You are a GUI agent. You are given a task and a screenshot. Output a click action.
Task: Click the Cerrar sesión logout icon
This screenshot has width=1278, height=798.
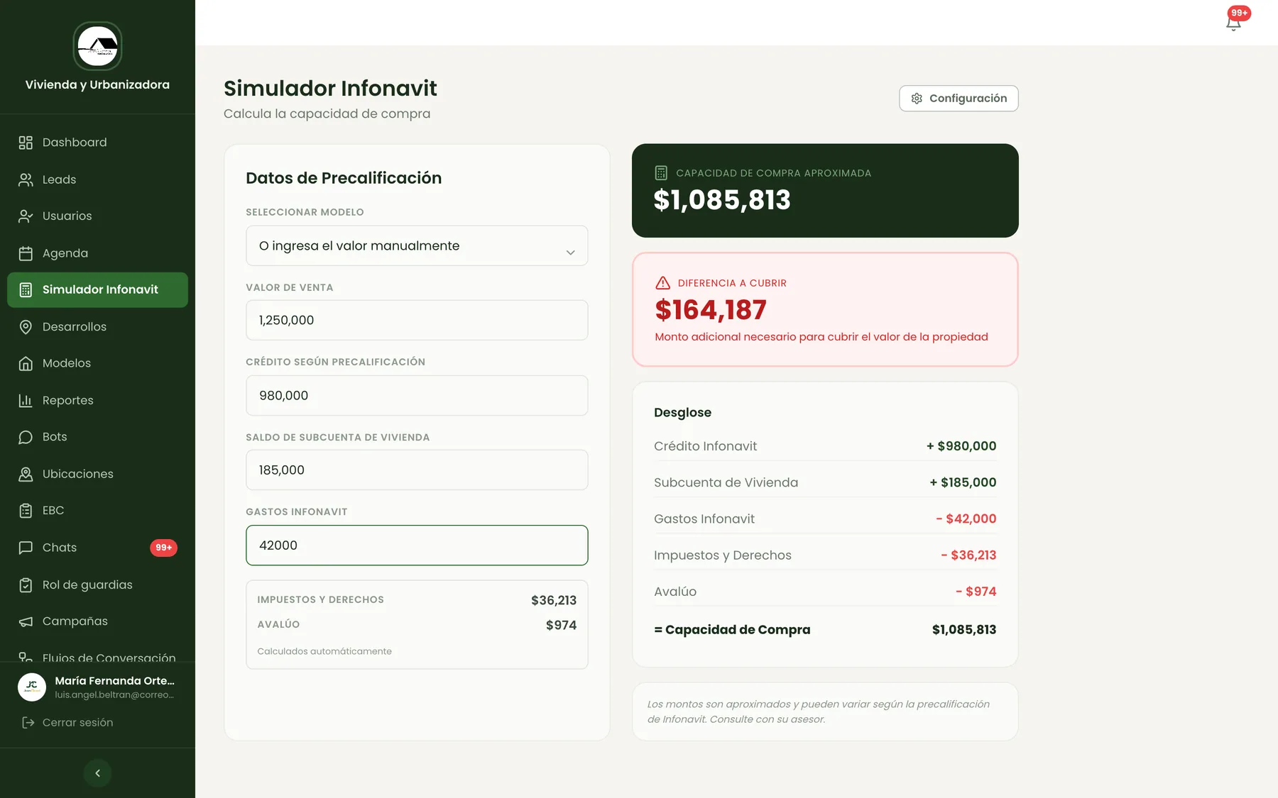click(28, 722)
